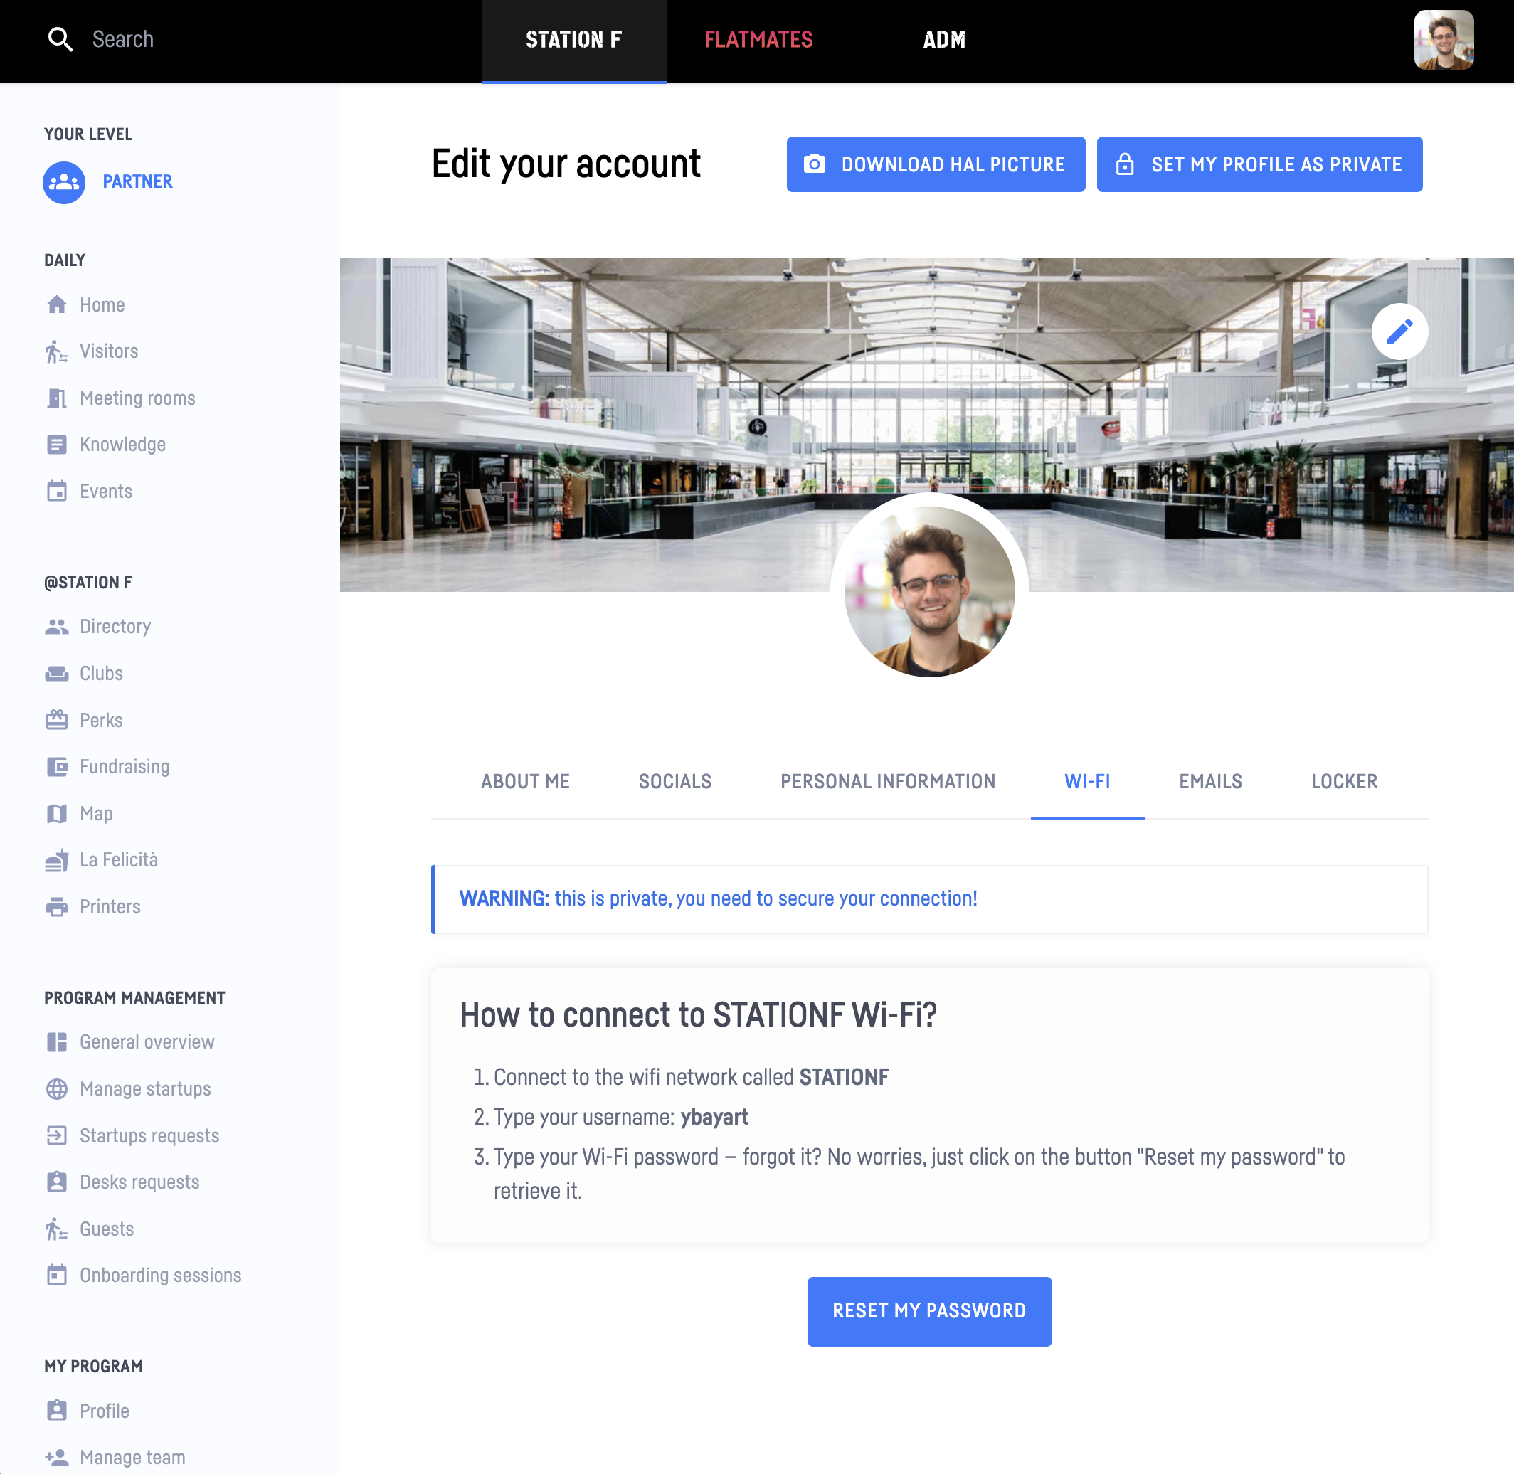This screenshot has height=1474, width=1514.
Task: Click the General overview dashboard icon
Action: pyautogui.click(x=56, y=1042)
